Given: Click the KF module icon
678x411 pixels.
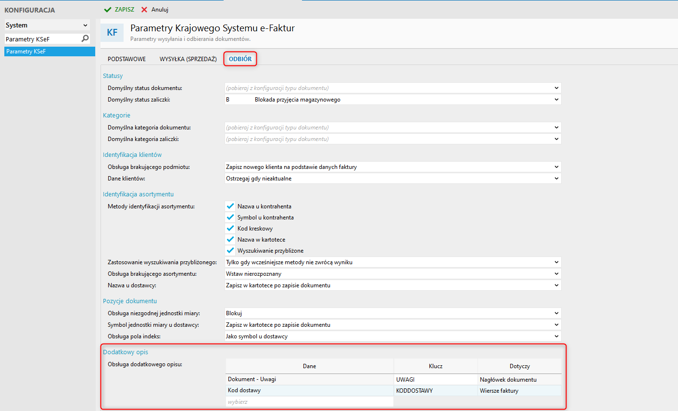Looking at the screenshot, I should pos(112,33).
